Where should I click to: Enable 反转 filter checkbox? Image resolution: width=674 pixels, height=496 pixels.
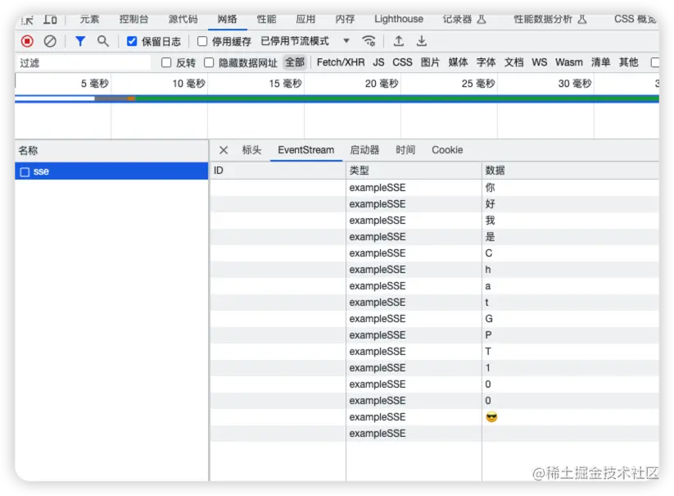(x=166, y=63)
